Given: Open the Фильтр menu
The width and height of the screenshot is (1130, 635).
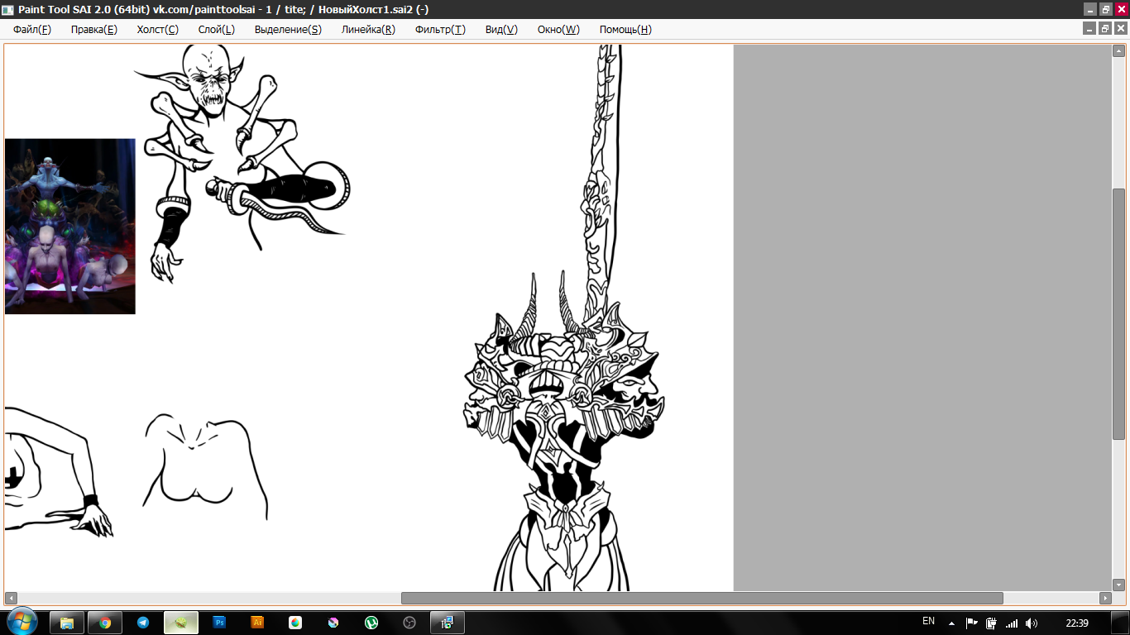Looking at the screenshot, I should coord(440,29).
